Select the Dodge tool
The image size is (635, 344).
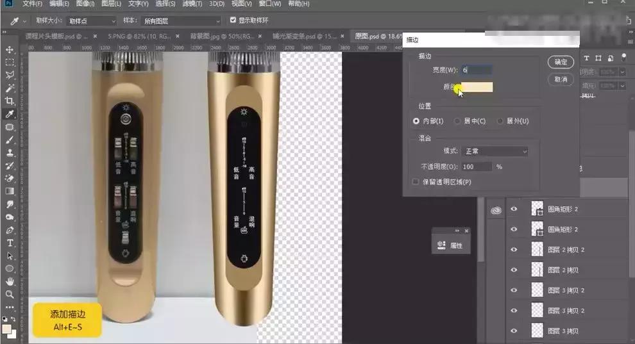(10, 217)
